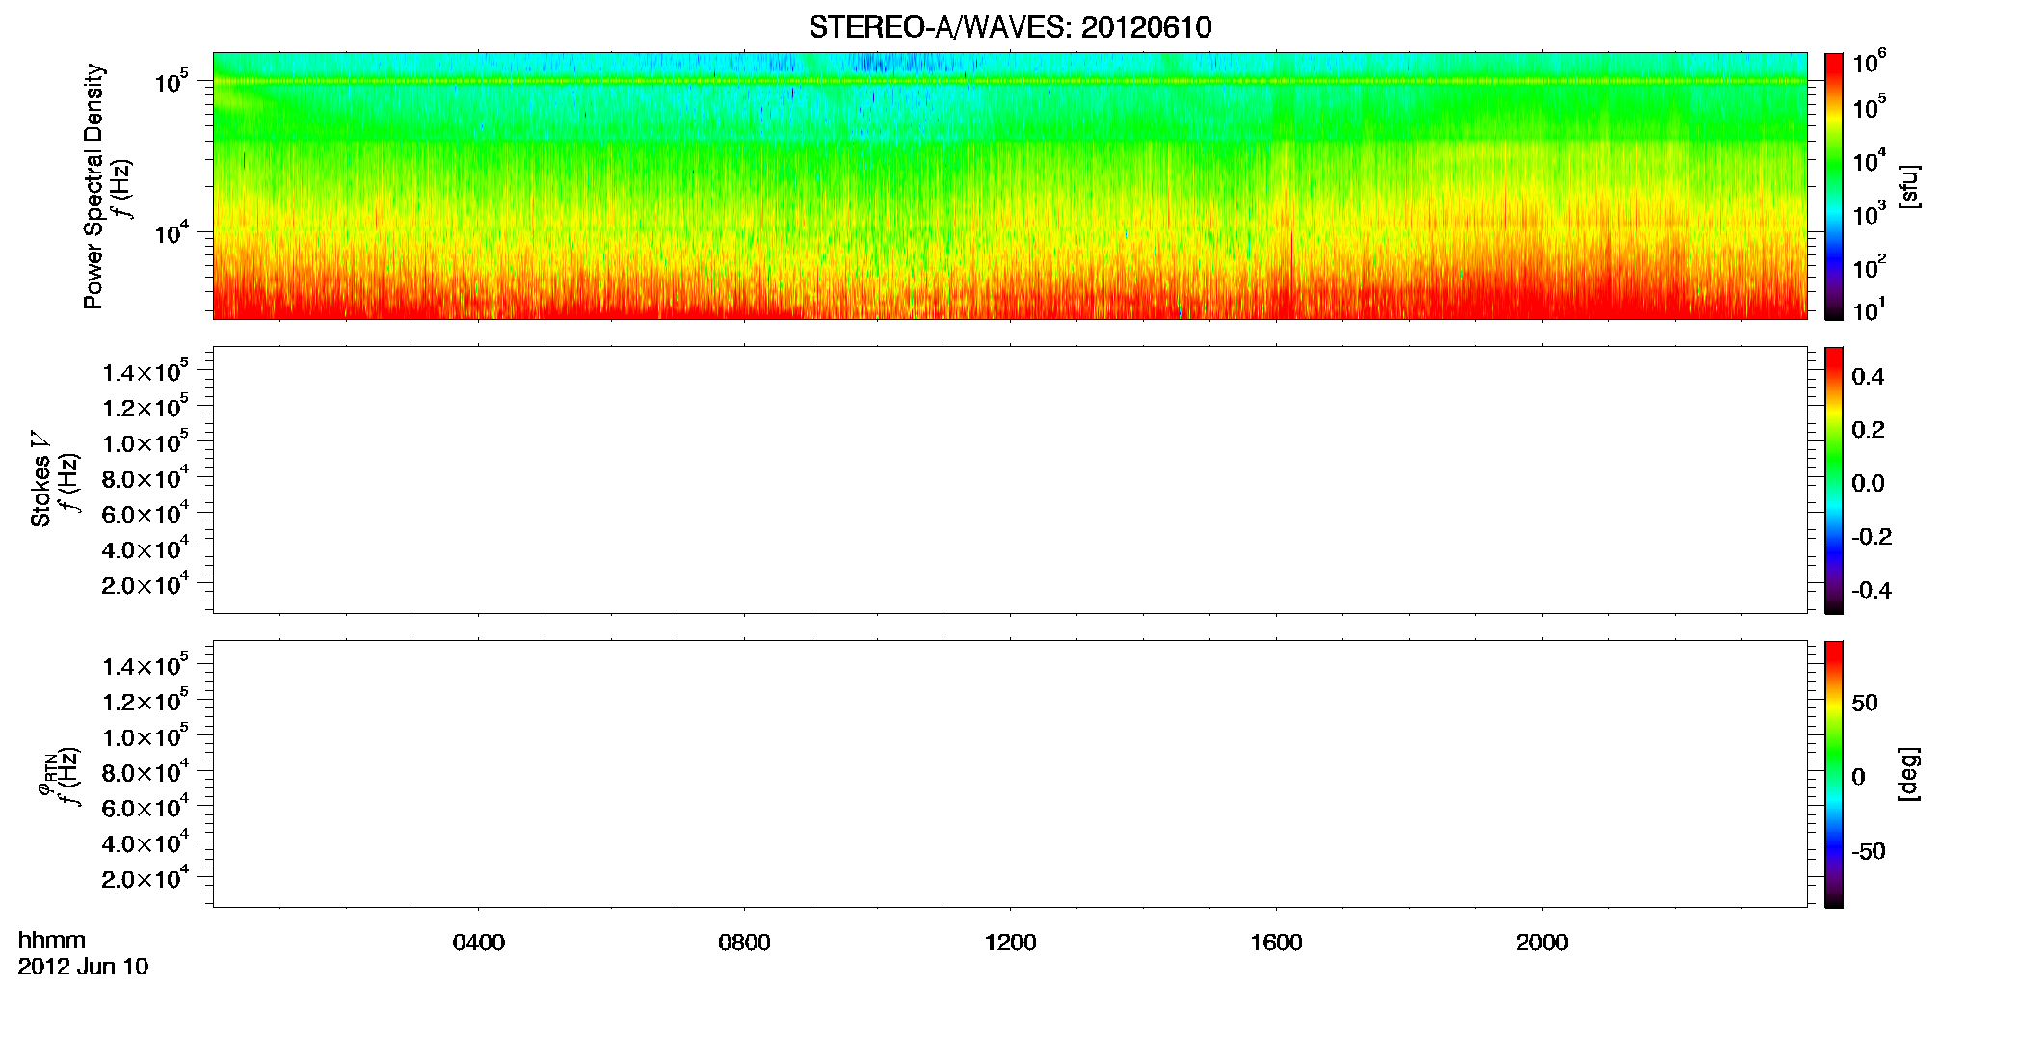Click the STEREO-A/WAVES: 20120610 title
Image resolution: width=2020 pixels, height=1041 pixels.
tap(1010, 28)
